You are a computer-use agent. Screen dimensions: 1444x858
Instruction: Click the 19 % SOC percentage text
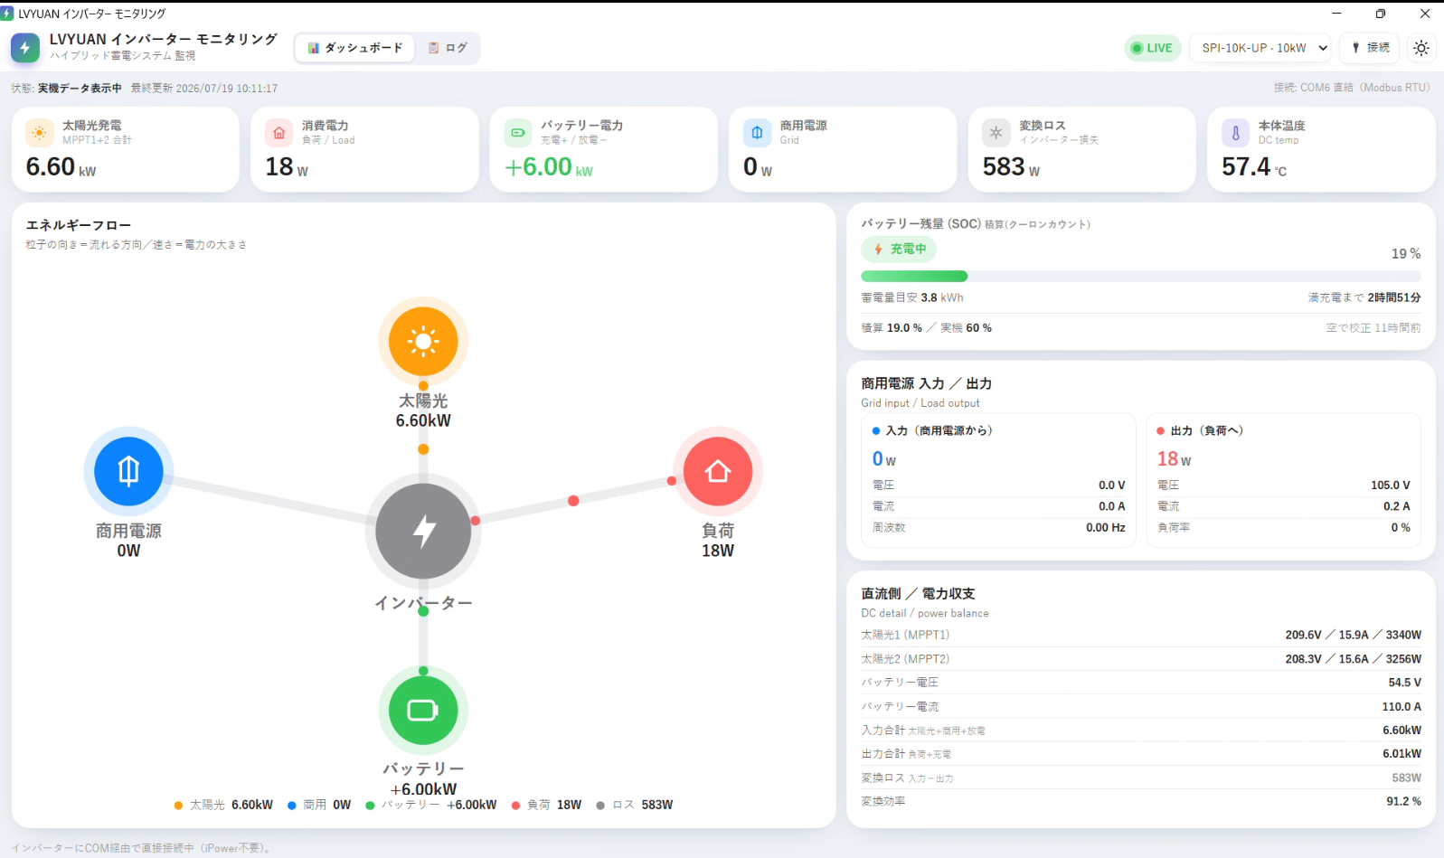point(1406,254)
